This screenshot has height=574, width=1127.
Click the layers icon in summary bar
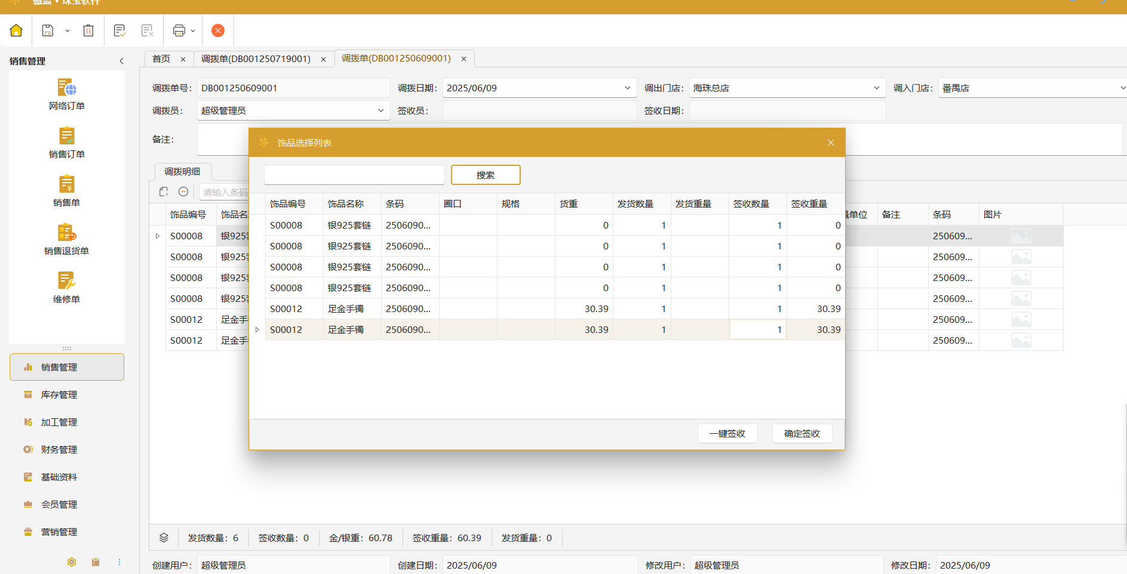(164, 538)
